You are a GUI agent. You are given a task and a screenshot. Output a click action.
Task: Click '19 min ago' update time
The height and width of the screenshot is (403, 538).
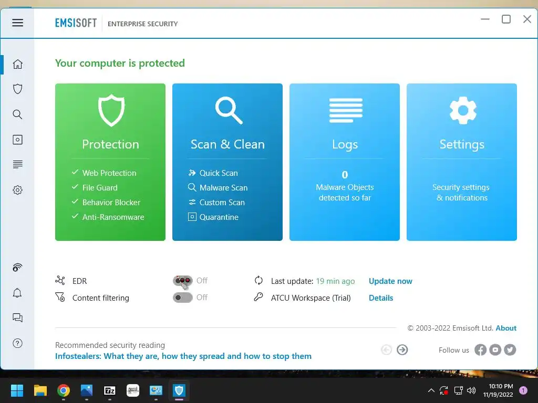[335, 281]
